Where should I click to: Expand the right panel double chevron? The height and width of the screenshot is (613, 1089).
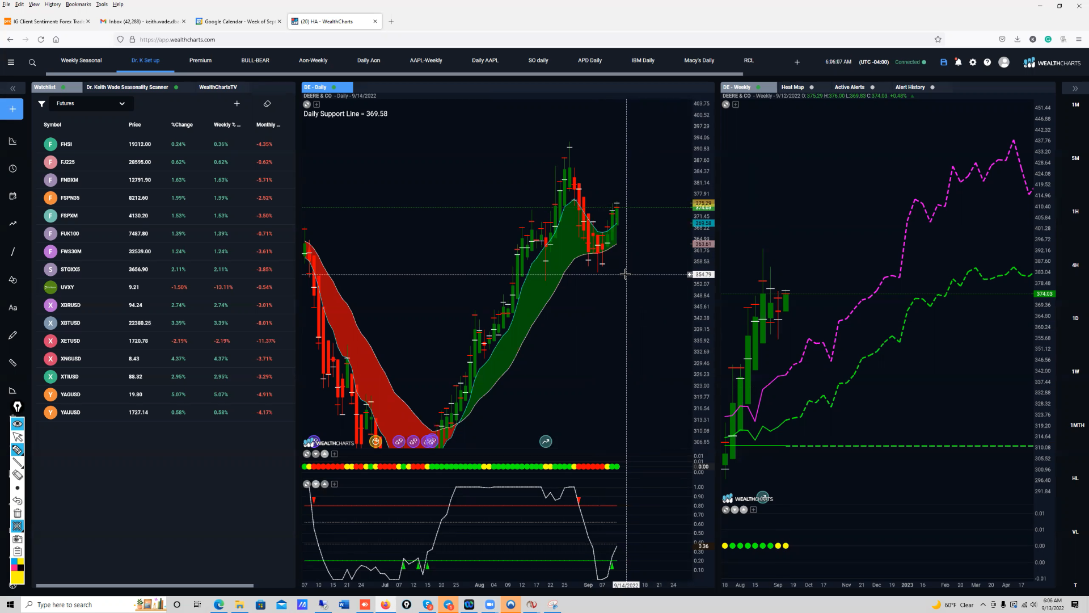pos(1075,89)
